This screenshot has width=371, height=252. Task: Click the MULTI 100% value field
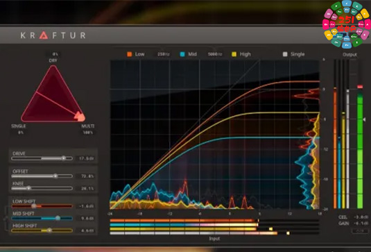point(88,133)
